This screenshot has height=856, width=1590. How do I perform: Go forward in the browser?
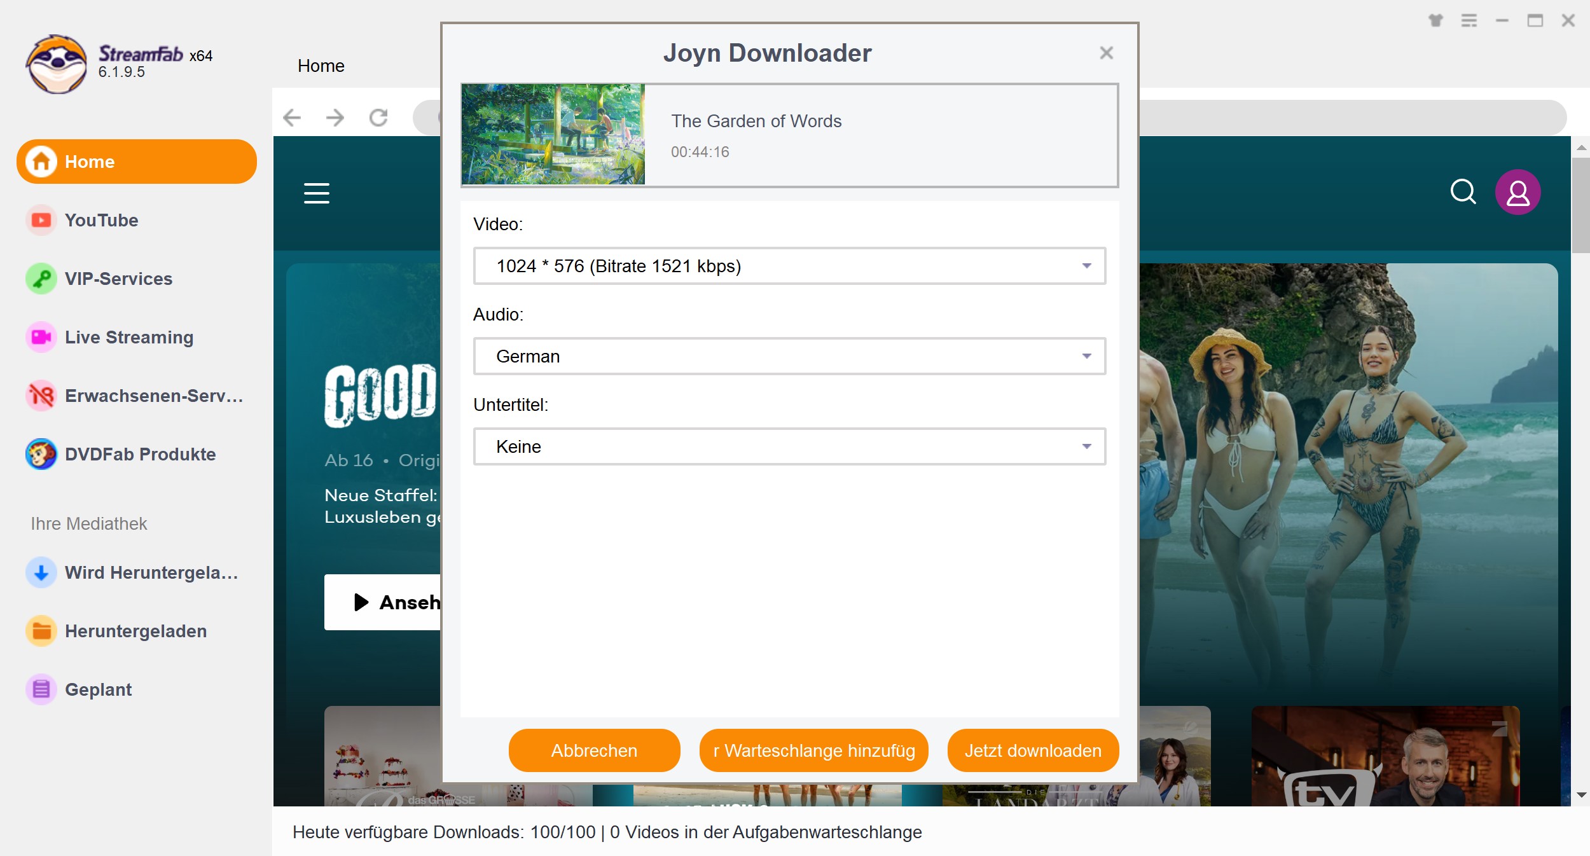335,117
